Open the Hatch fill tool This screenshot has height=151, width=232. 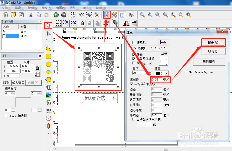coord(107,15)
